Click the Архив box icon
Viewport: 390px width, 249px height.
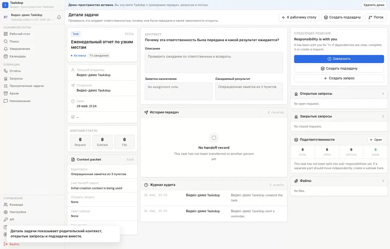pyautogui.click(x=5, y=93)
